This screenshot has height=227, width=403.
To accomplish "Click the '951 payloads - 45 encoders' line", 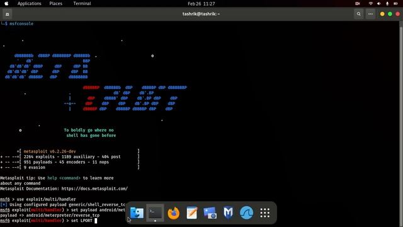I will pos(66,162).
